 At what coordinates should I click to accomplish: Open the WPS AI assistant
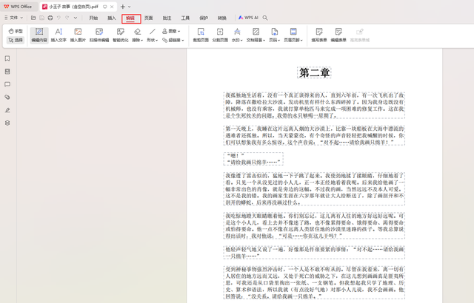[249, 18]
